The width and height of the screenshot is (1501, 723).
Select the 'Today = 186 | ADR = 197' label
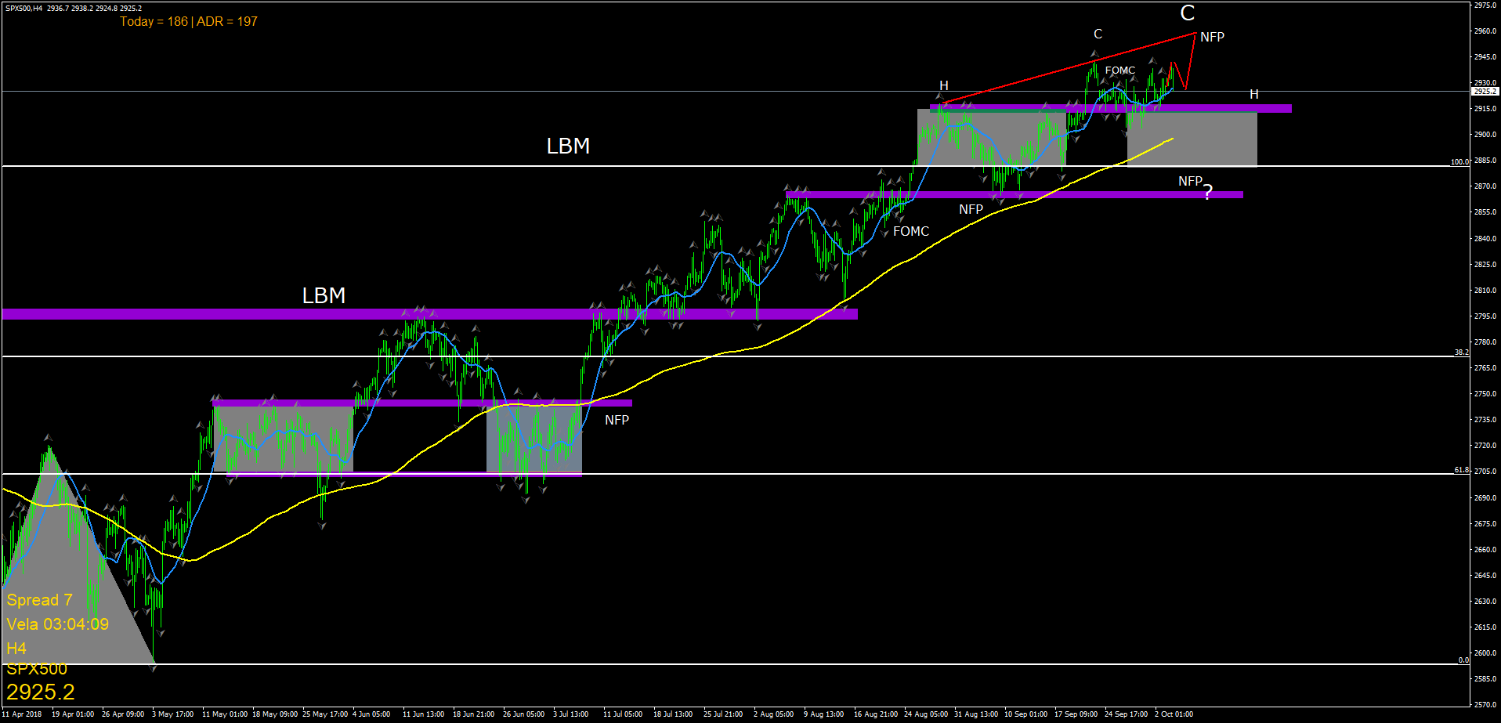[188, 21]
